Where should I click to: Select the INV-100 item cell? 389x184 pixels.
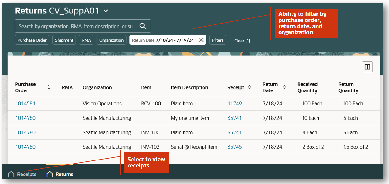[150, 132]
